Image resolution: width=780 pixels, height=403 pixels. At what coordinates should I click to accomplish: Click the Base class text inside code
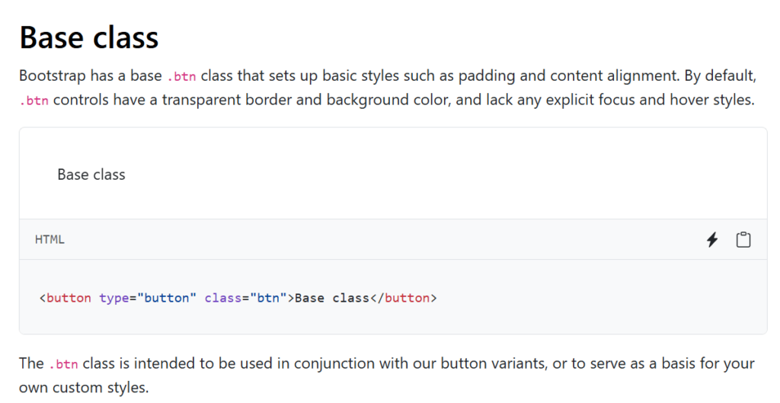tap(331, 298)
